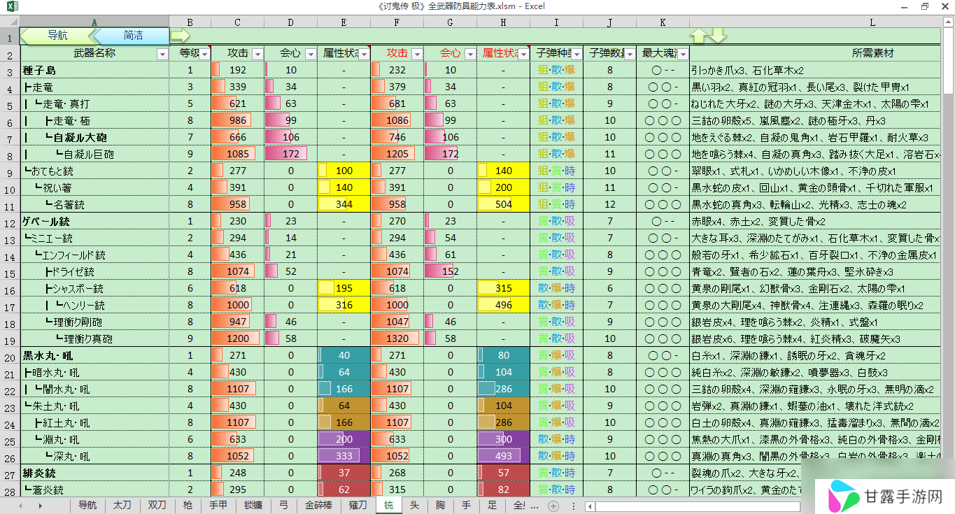This screenshot has width=955, height=514.
Task: Click the vertical scrollbar thumb
Action: [x=948, y=62]
